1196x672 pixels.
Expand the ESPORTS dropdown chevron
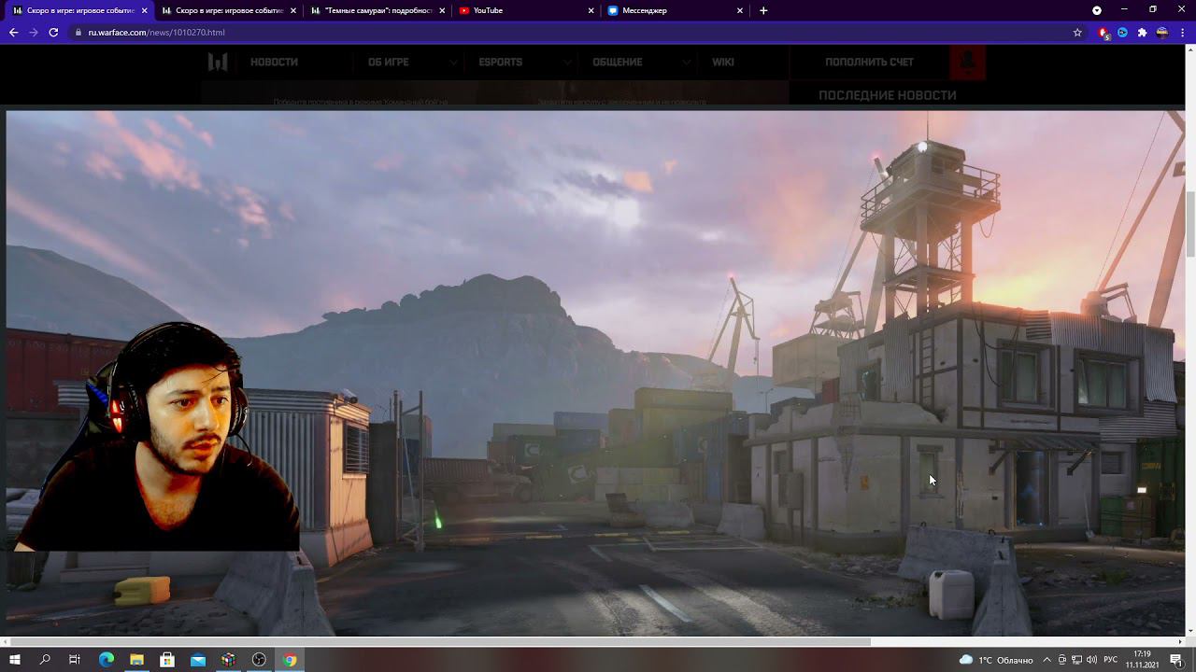point(567,62)
